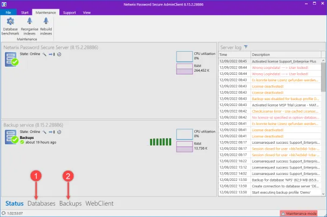Click the Server log filter icon

246,47
